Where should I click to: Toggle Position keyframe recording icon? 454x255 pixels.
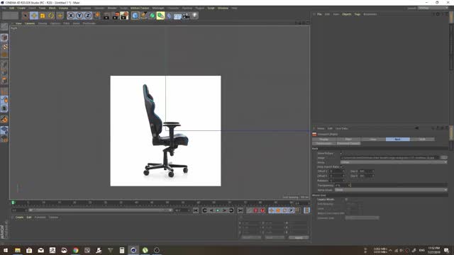click(x=272, y=210)
